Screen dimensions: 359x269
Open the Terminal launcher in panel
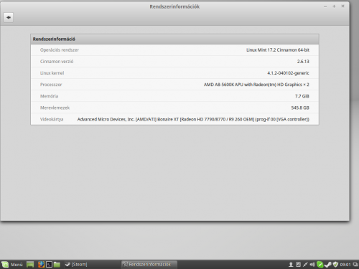(49, 265)
